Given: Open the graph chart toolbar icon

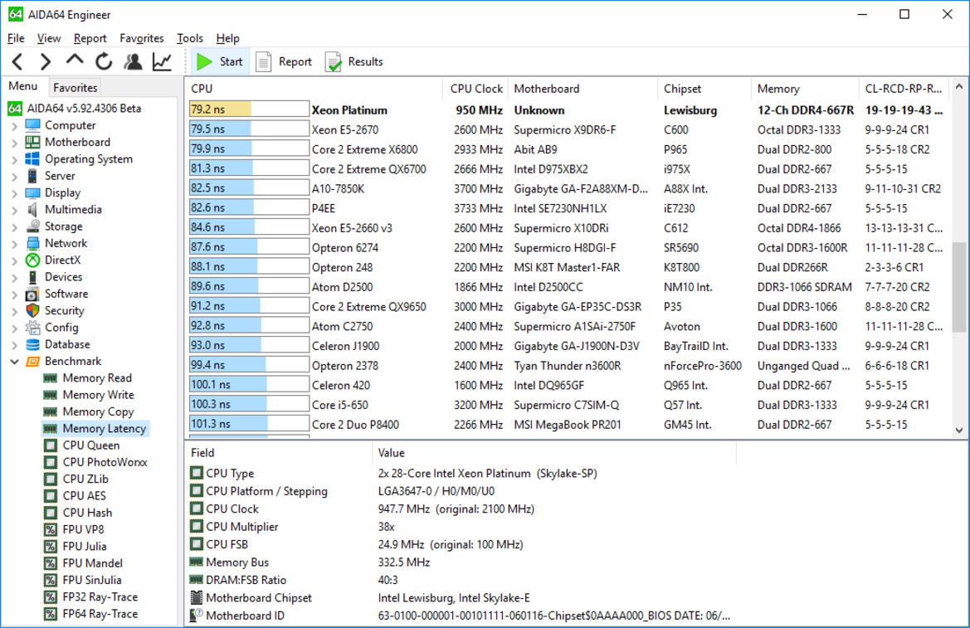Looking at the screenshot, I should [162, 61].
